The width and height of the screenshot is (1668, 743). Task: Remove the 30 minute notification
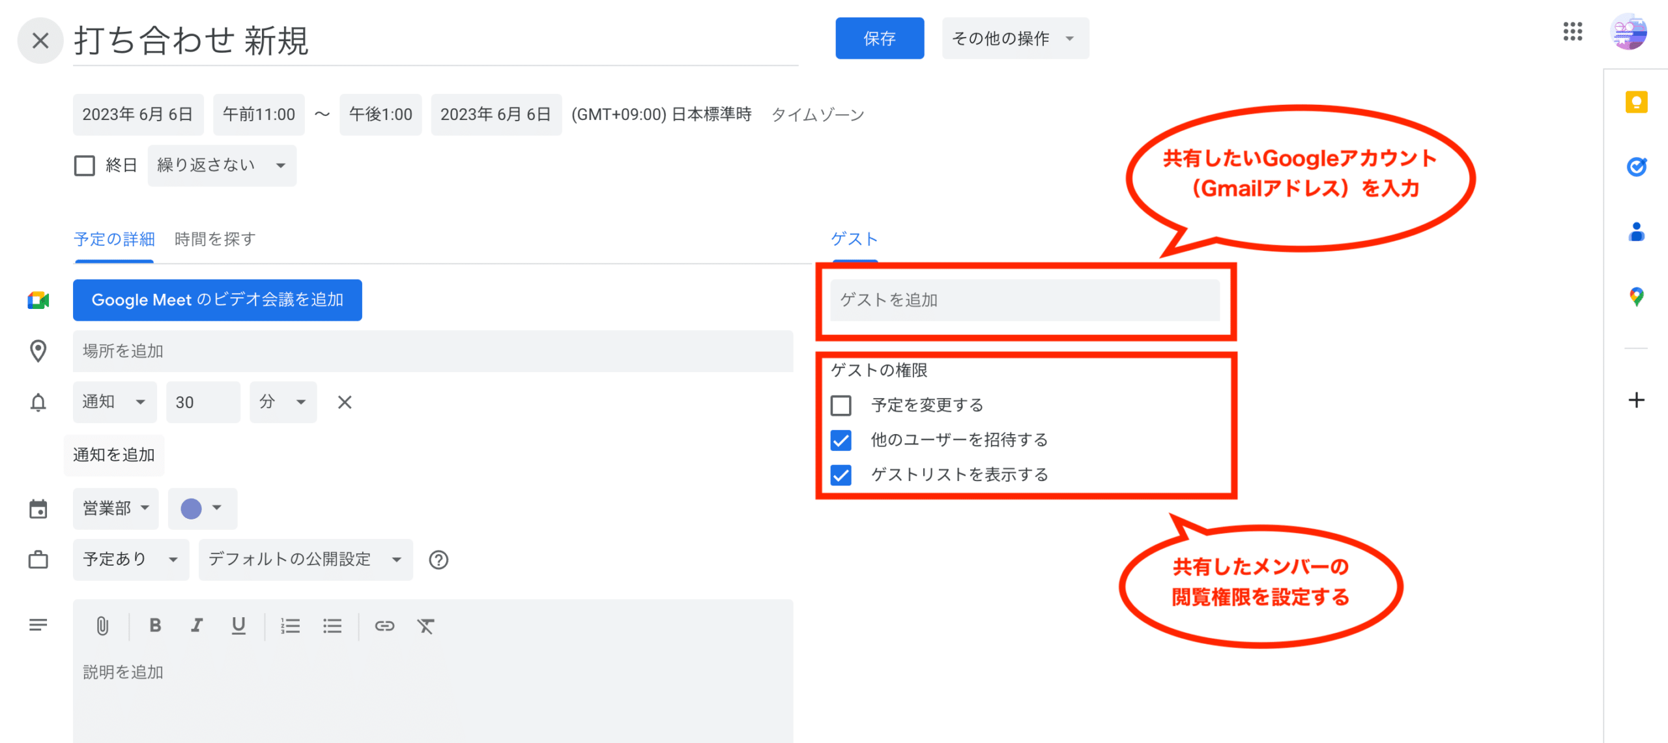(x=345, y=402)
